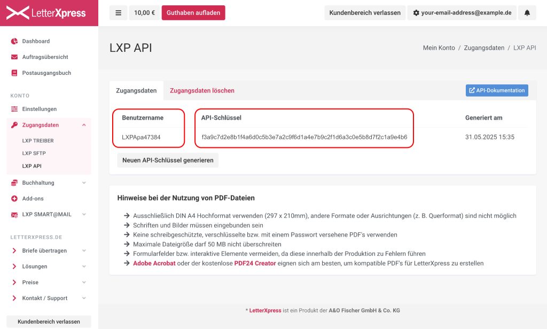The width and height of the screenshot is (547, 329).
Task: Collapse the Zugangsdaten sidebar section
Action: click(x=84, y=125)
